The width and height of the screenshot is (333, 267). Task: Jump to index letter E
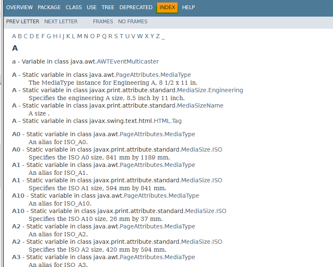click(37, 37)
